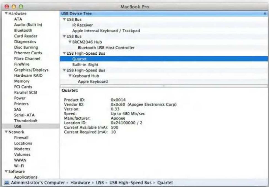Image resolution: width=269 pixels, height=187 pixels.
Task: Close the MacBook Pro window
Action: (x=7, y=7)
